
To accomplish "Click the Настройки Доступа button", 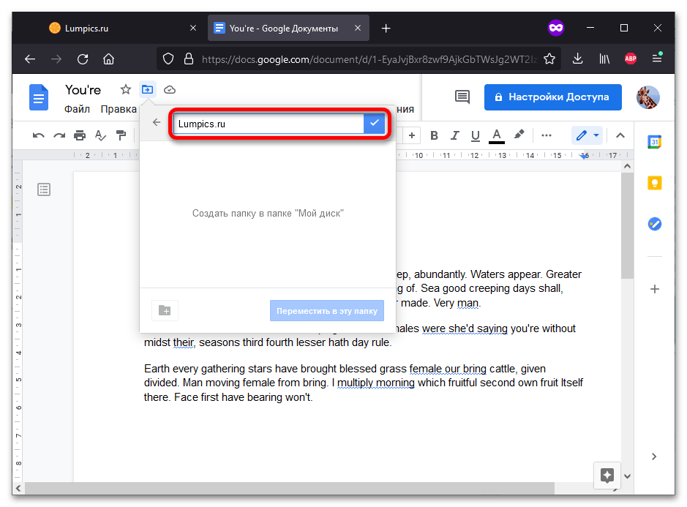I will (x=552, y=97).
